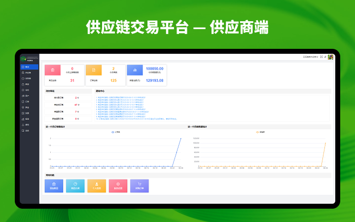Select the highlighted home item in sidebar
Viewport: 355px width, 222px height.
(x=29, y=66)
